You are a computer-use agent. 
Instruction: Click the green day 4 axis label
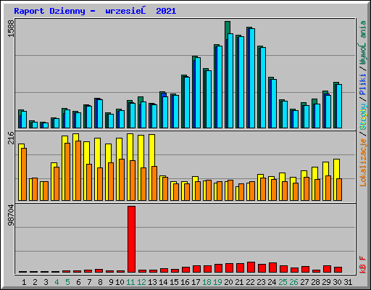[57, 282]
